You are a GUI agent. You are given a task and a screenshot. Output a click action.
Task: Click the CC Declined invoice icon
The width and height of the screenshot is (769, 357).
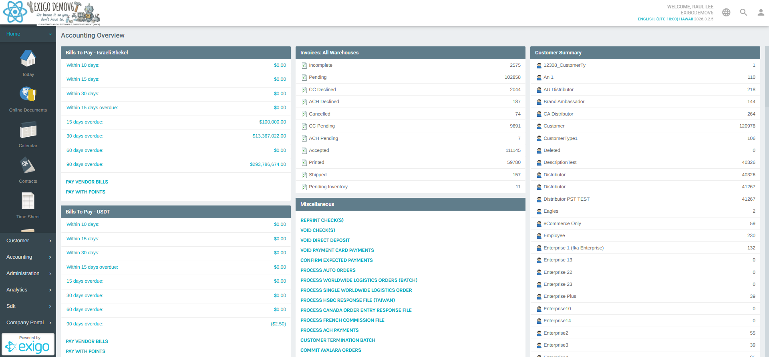(x=304, y=90)
